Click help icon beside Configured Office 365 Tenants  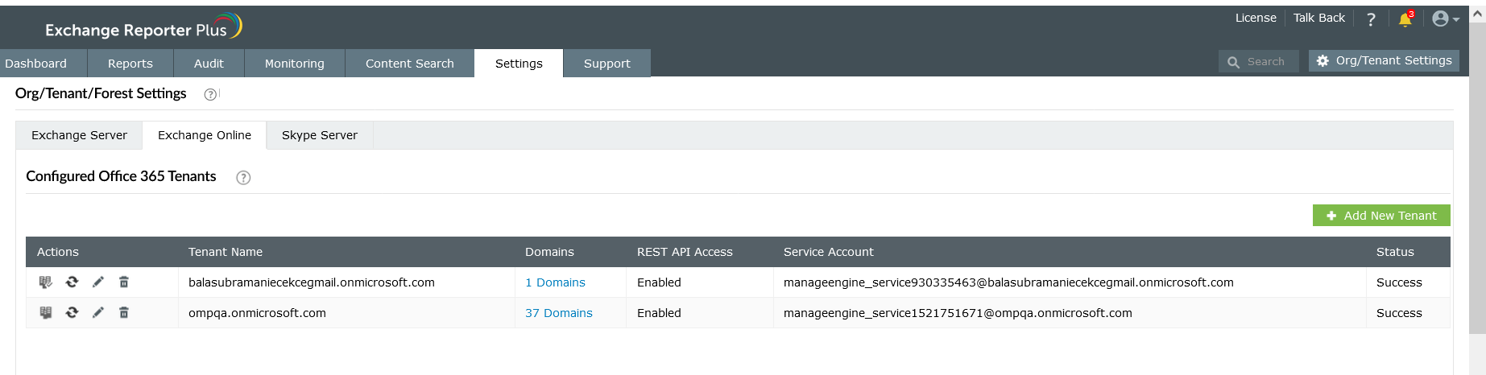[243, 178]
